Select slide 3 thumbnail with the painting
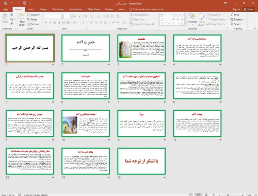The width and height of the screenshot is (258, 196). pyautogui.click(x=141, y=48)
